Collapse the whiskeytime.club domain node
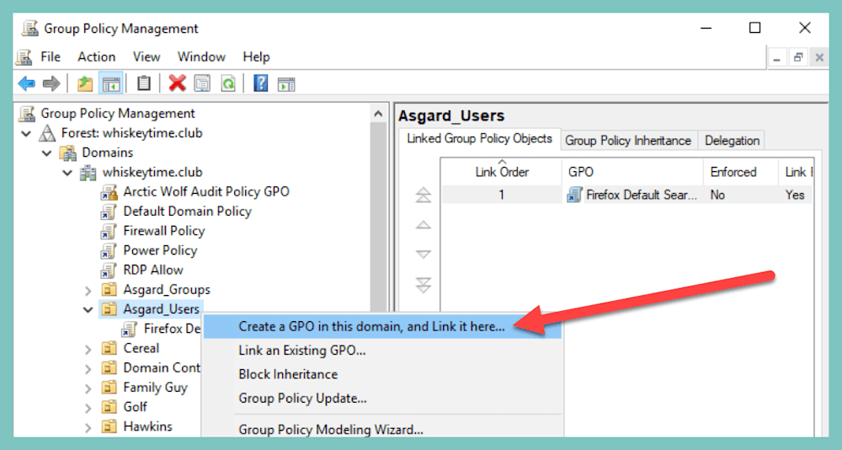Viewport: 842px width, 450px height. pos(67,173)
